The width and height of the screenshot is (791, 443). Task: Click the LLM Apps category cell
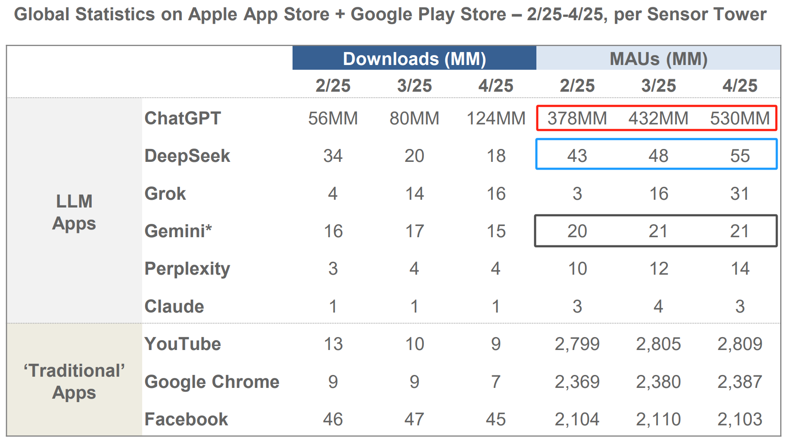tap(74, 212)
